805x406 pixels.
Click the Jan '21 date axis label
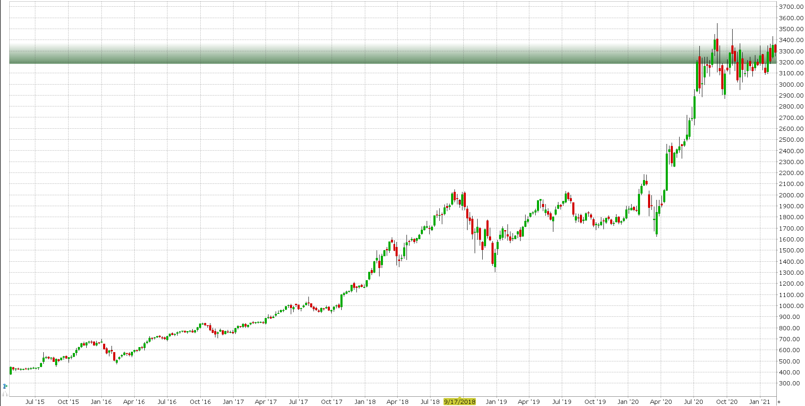pyautogui.click(x=760, y=401)
